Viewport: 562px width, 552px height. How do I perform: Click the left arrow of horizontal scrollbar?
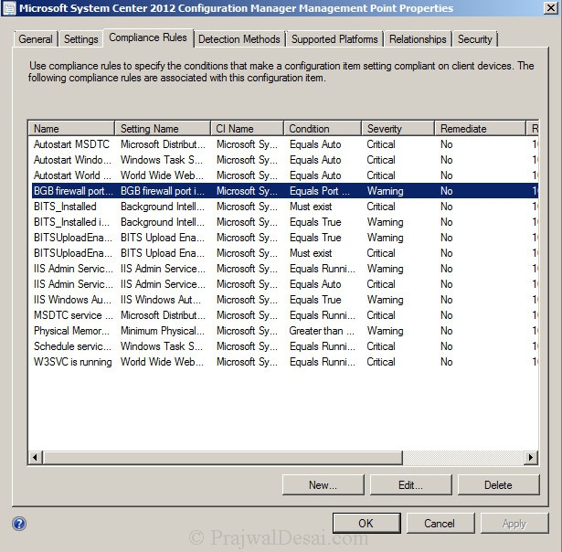pos(35,457)
